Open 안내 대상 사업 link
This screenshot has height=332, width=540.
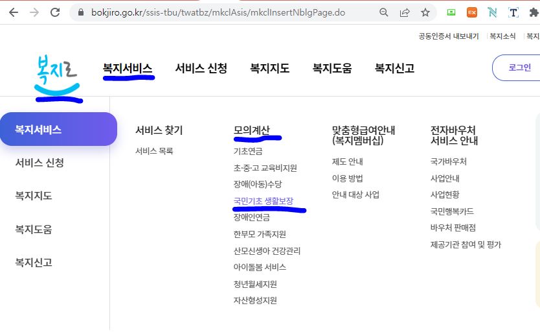click(355, 195)
